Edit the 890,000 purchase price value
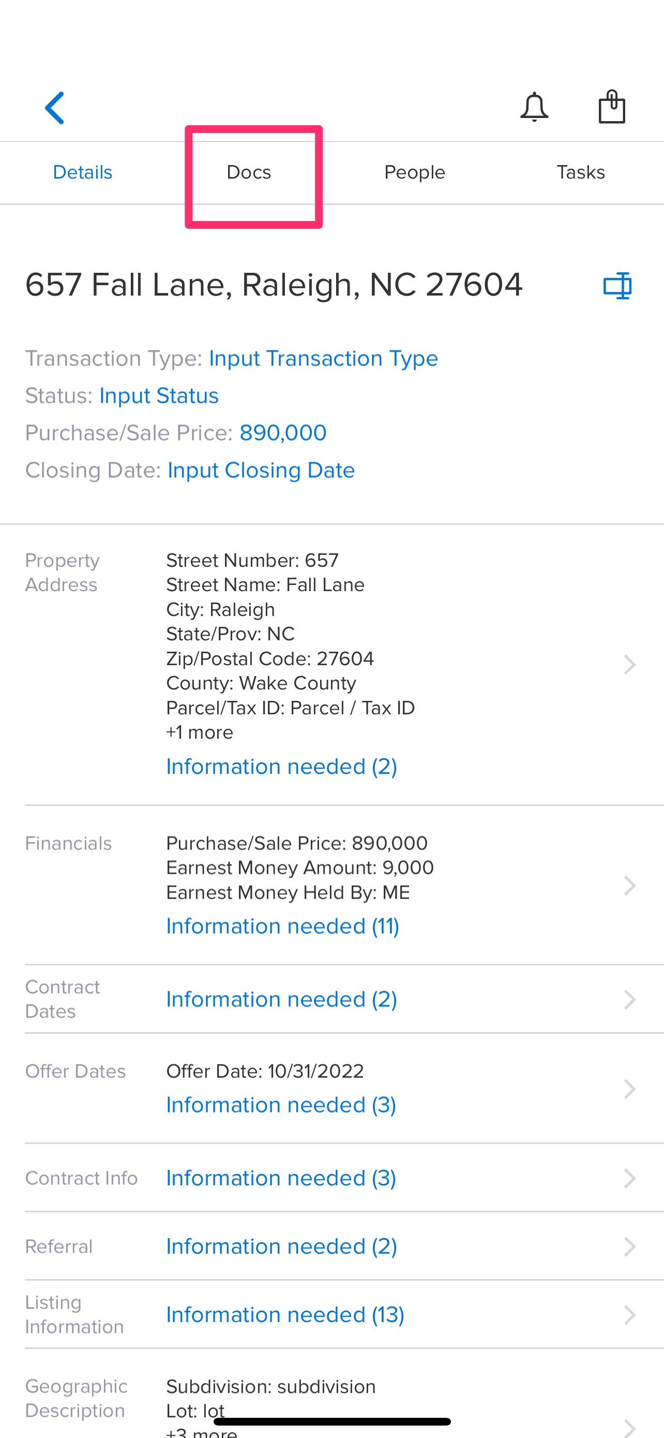 283,433
